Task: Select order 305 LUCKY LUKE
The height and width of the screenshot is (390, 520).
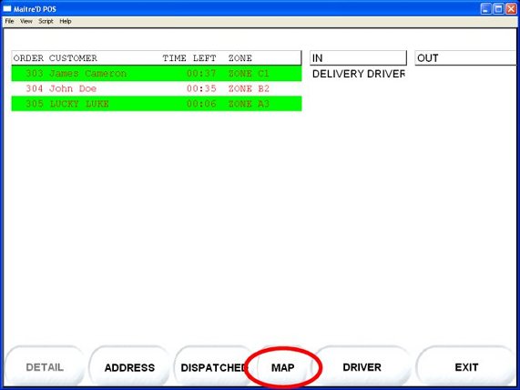Action: click(x=157, y=104)
